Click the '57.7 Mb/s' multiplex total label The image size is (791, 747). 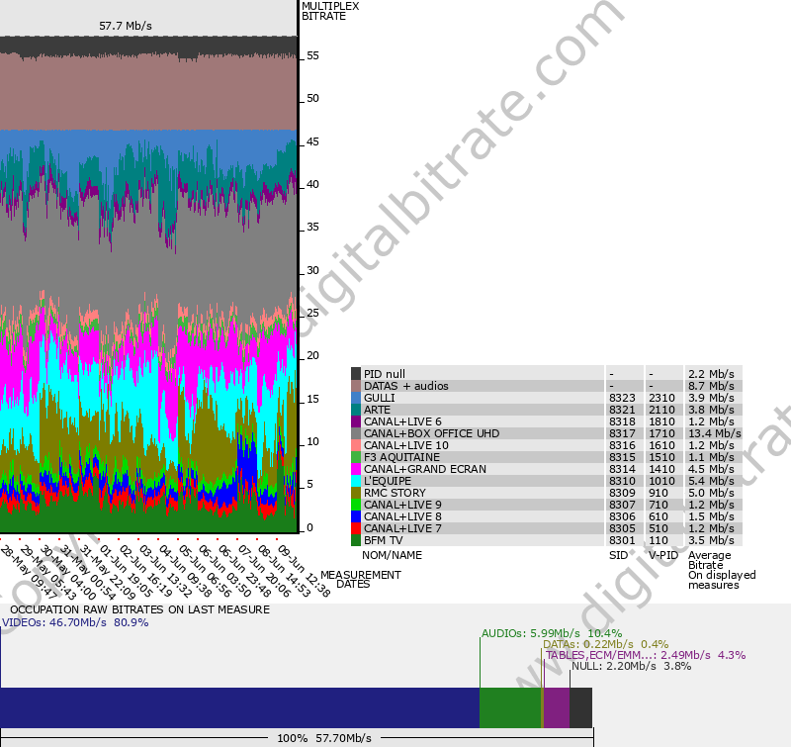126,26
